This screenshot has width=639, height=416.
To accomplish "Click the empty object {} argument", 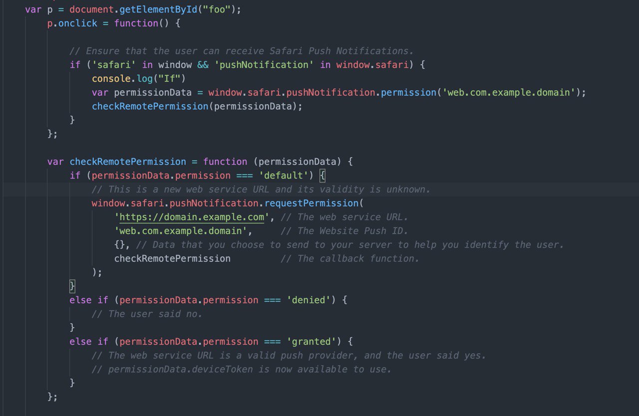I will click(120, 245).
